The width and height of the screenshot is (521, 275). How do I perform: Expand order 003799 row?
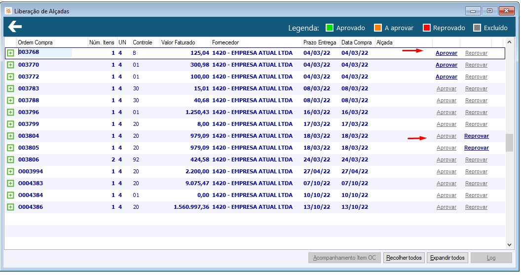pos(10,124)
